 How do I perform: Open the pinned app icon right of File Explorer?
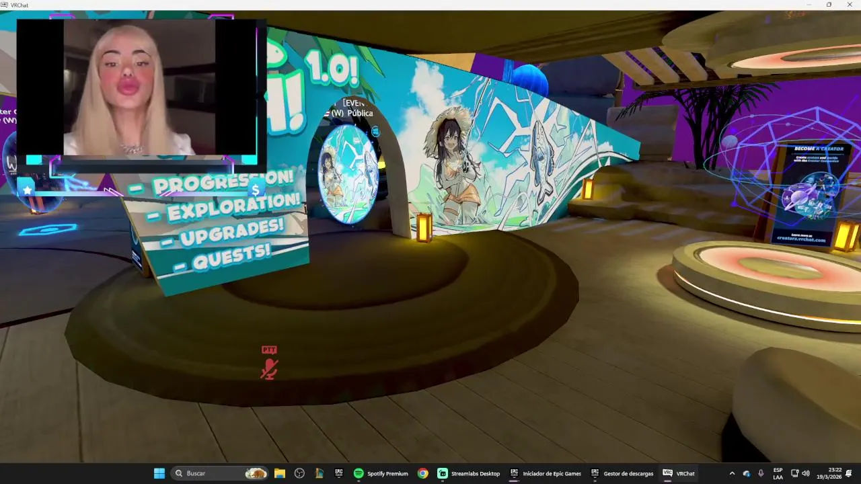click(299, 473)
